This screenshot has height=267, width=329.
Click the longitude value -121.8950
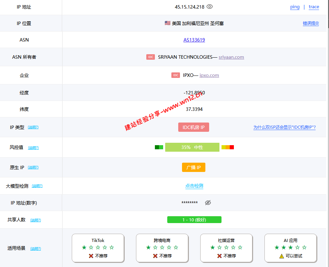click(x=194, y=93)
